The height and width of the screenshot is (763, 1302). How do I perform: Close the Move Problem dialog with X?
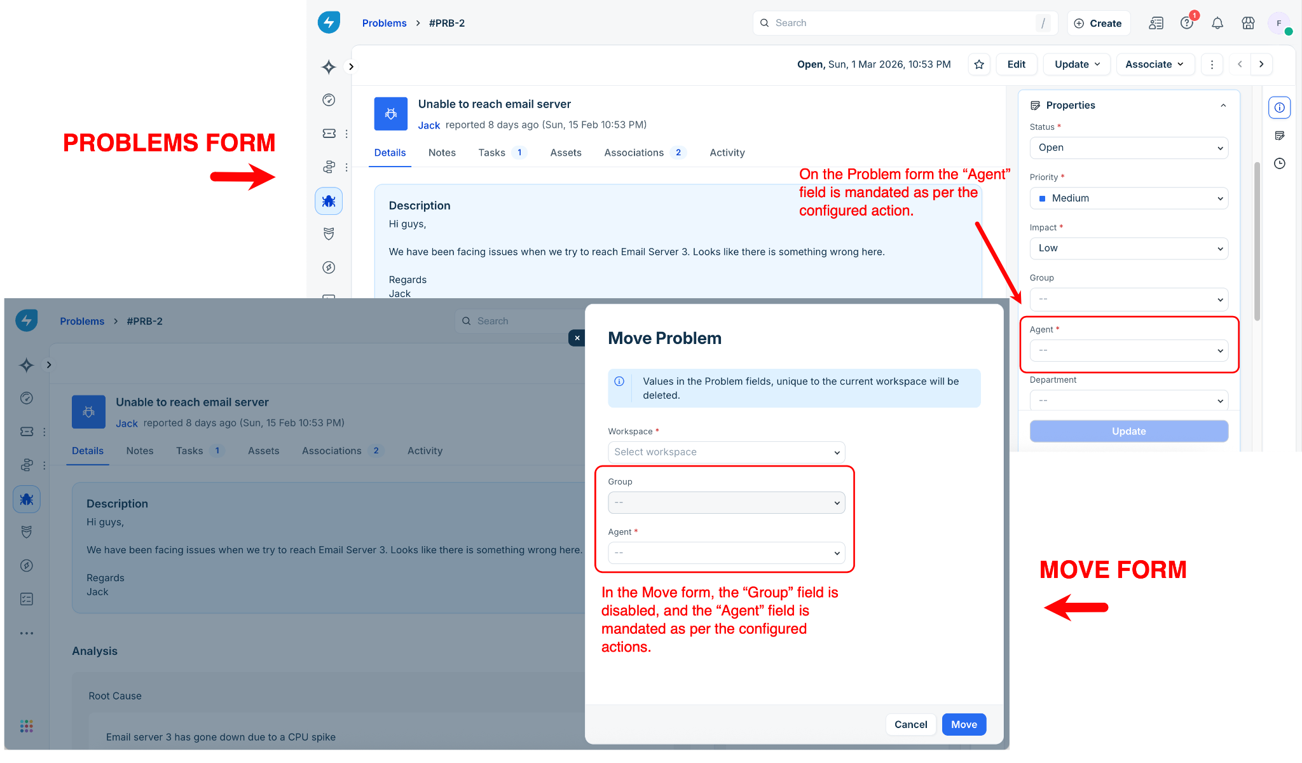click(577, 338)
